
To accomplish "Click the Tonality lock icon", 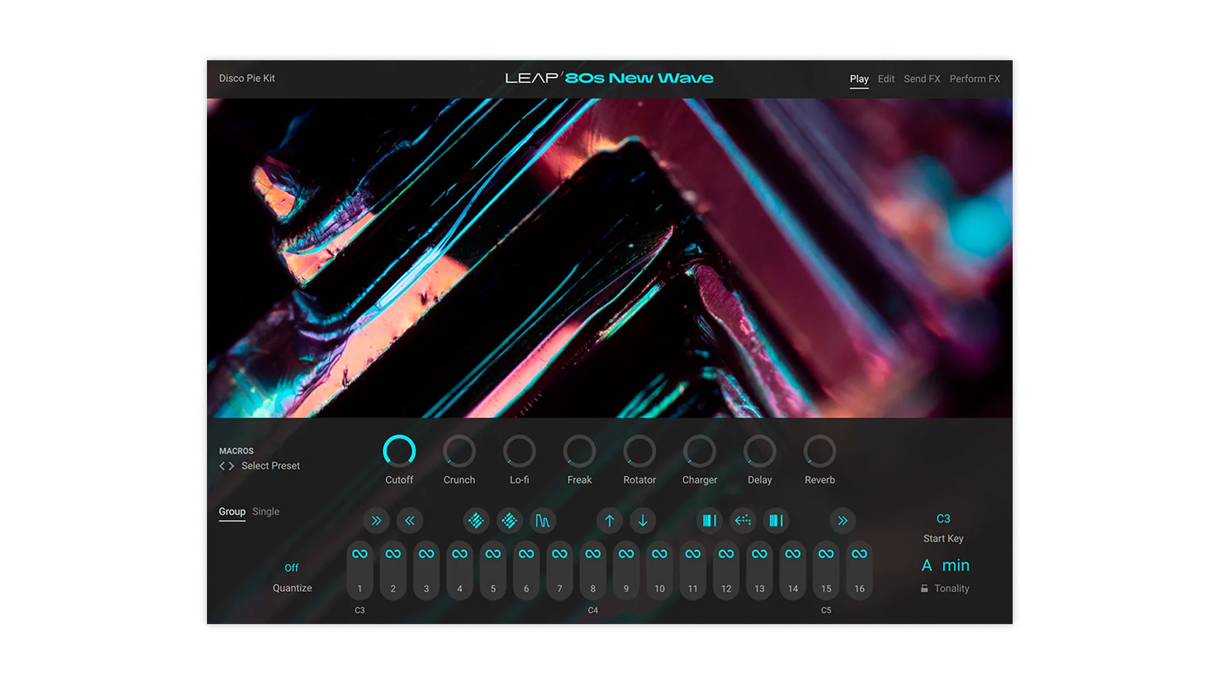I will pos(926,588).
